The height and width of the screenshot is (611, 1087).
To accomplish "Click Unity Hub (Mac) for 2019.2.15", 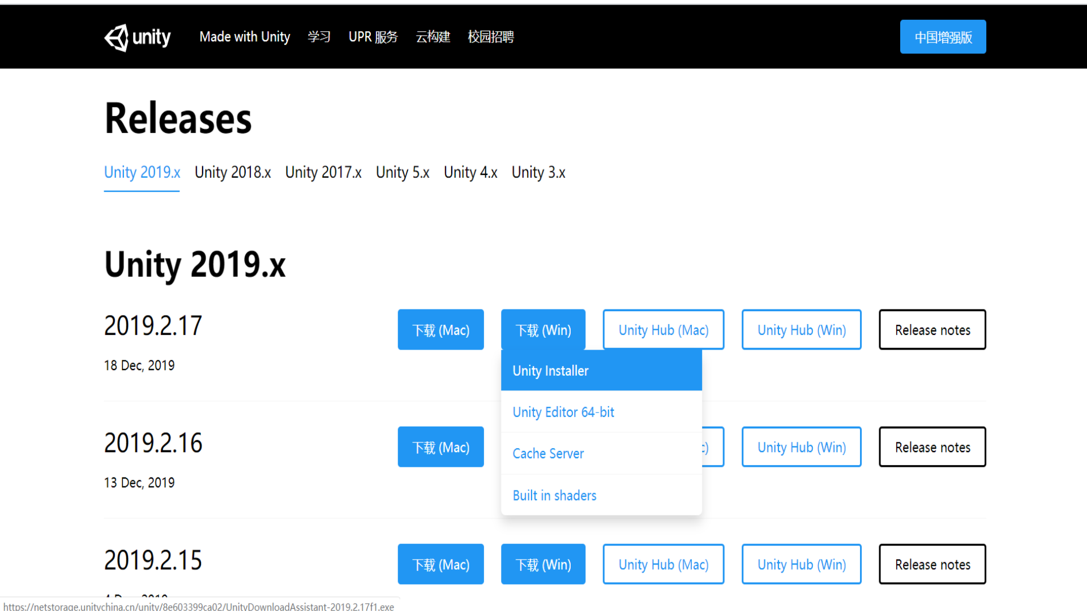I will pyautogui.click(x=663, y=565).
